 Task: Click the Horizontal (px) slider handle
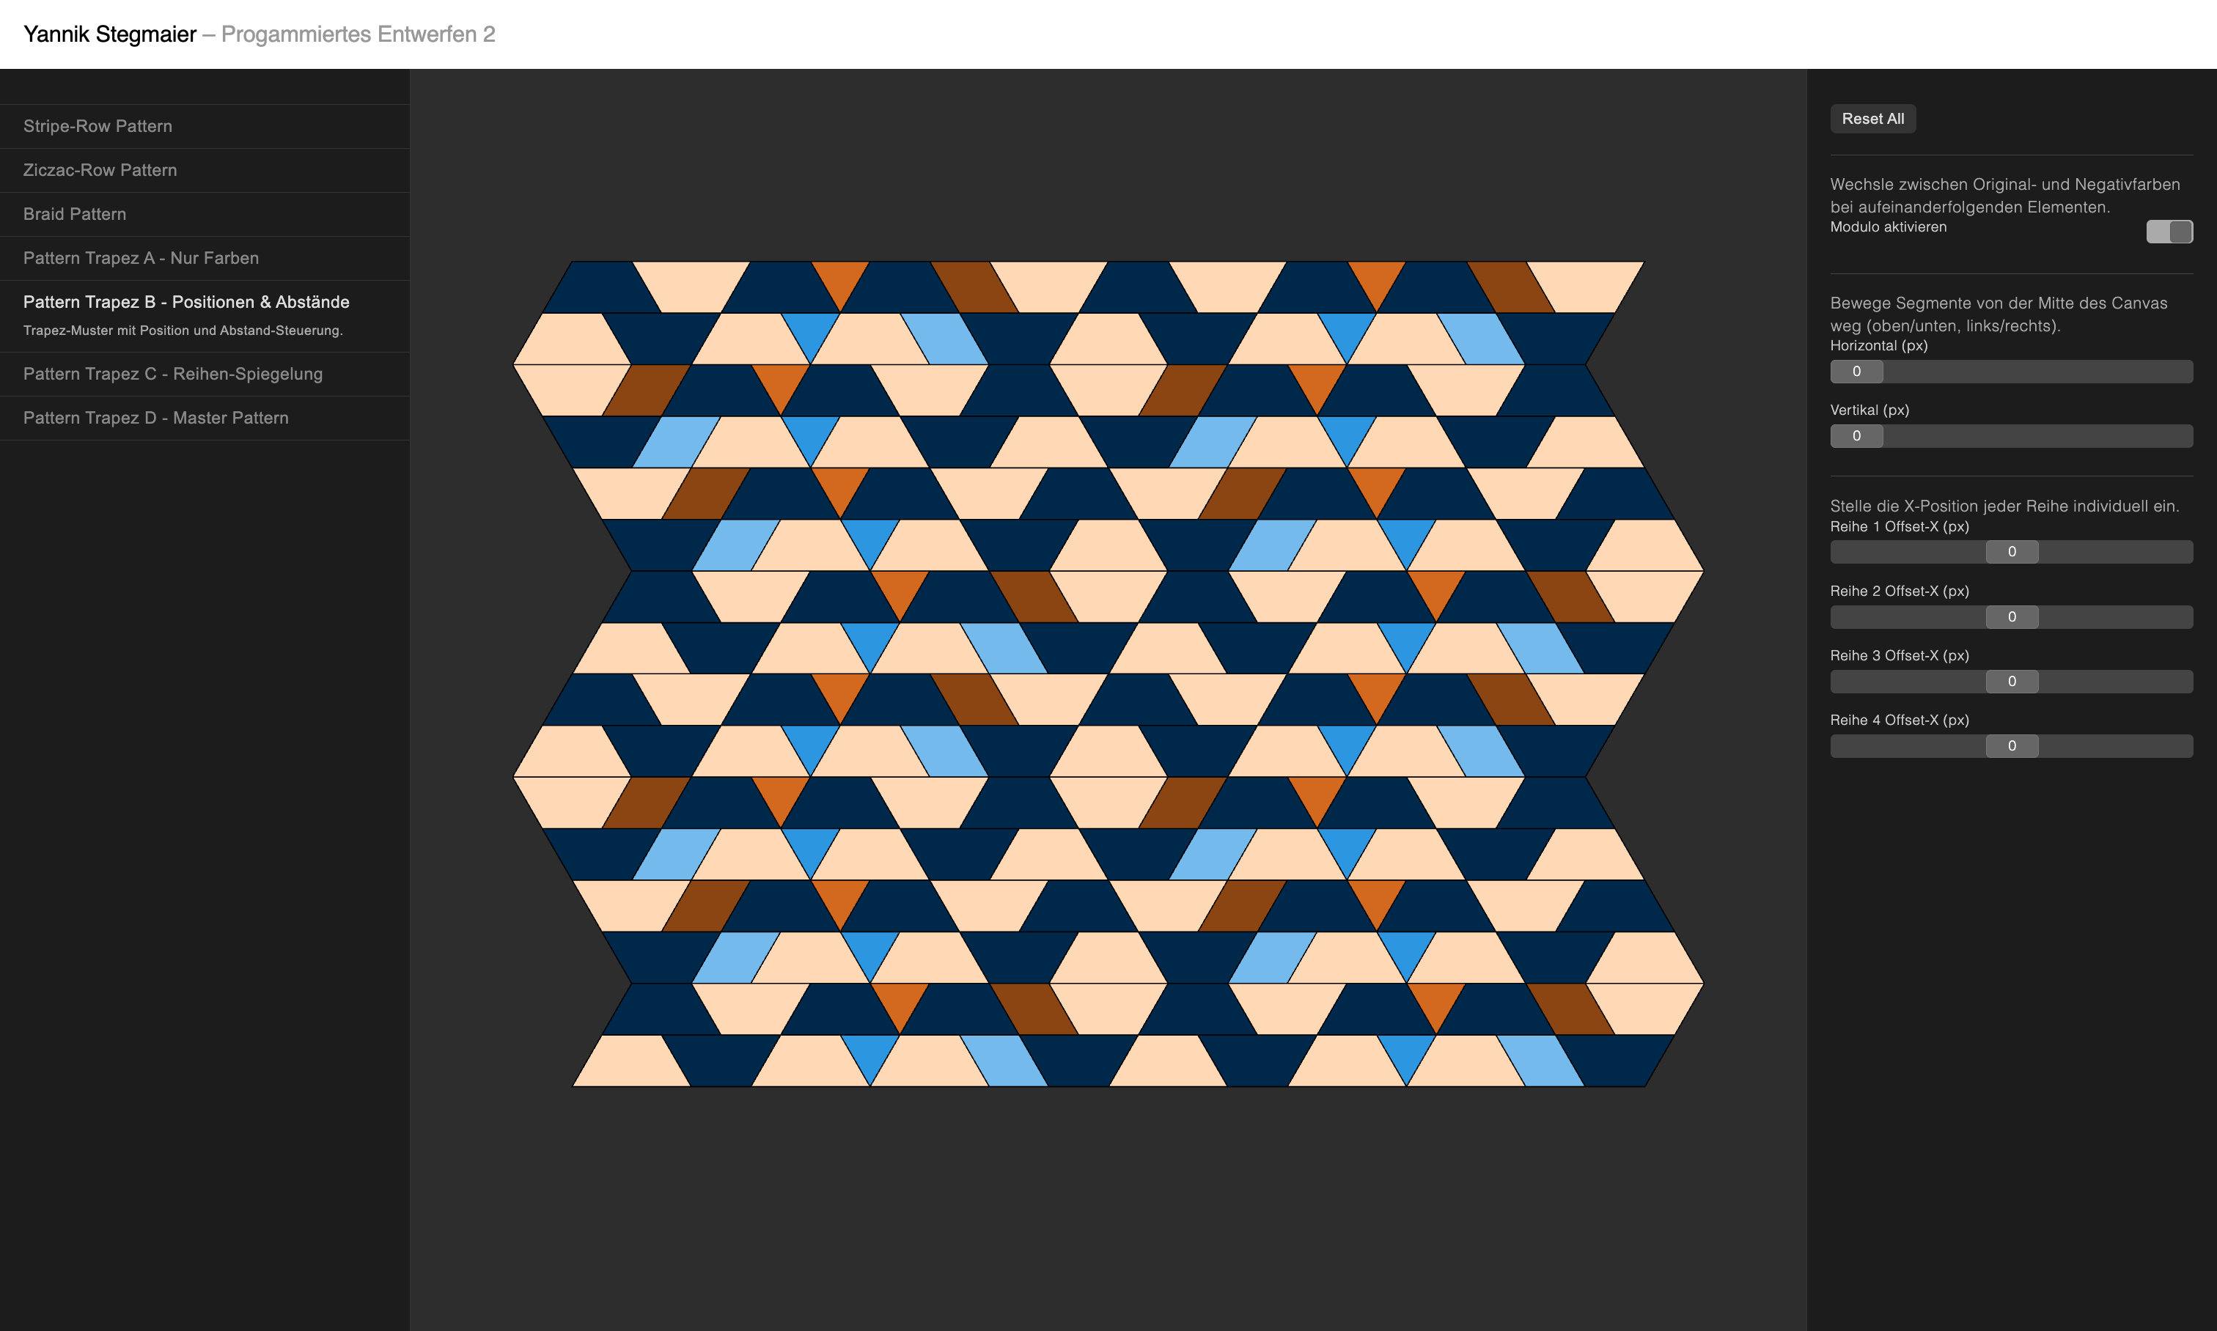(1856, 372)
